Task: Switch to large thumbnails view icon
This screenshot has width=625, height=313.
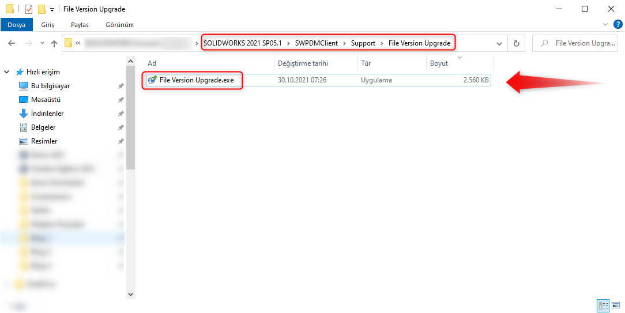Action: (616, 306)
